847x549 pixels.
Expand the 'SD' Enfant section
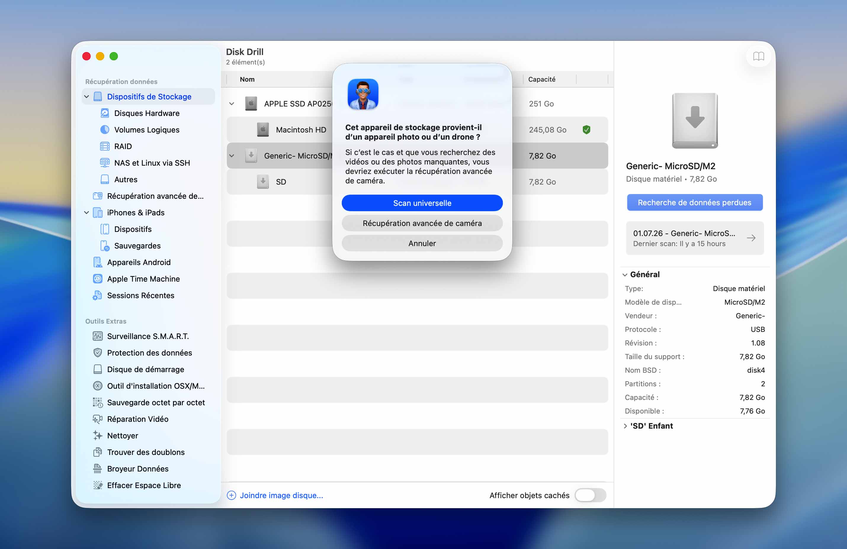[625, 426]
